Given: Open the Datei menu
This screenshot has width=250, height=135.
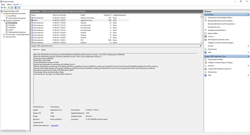Looking at the screenshot, I should 3,4.
